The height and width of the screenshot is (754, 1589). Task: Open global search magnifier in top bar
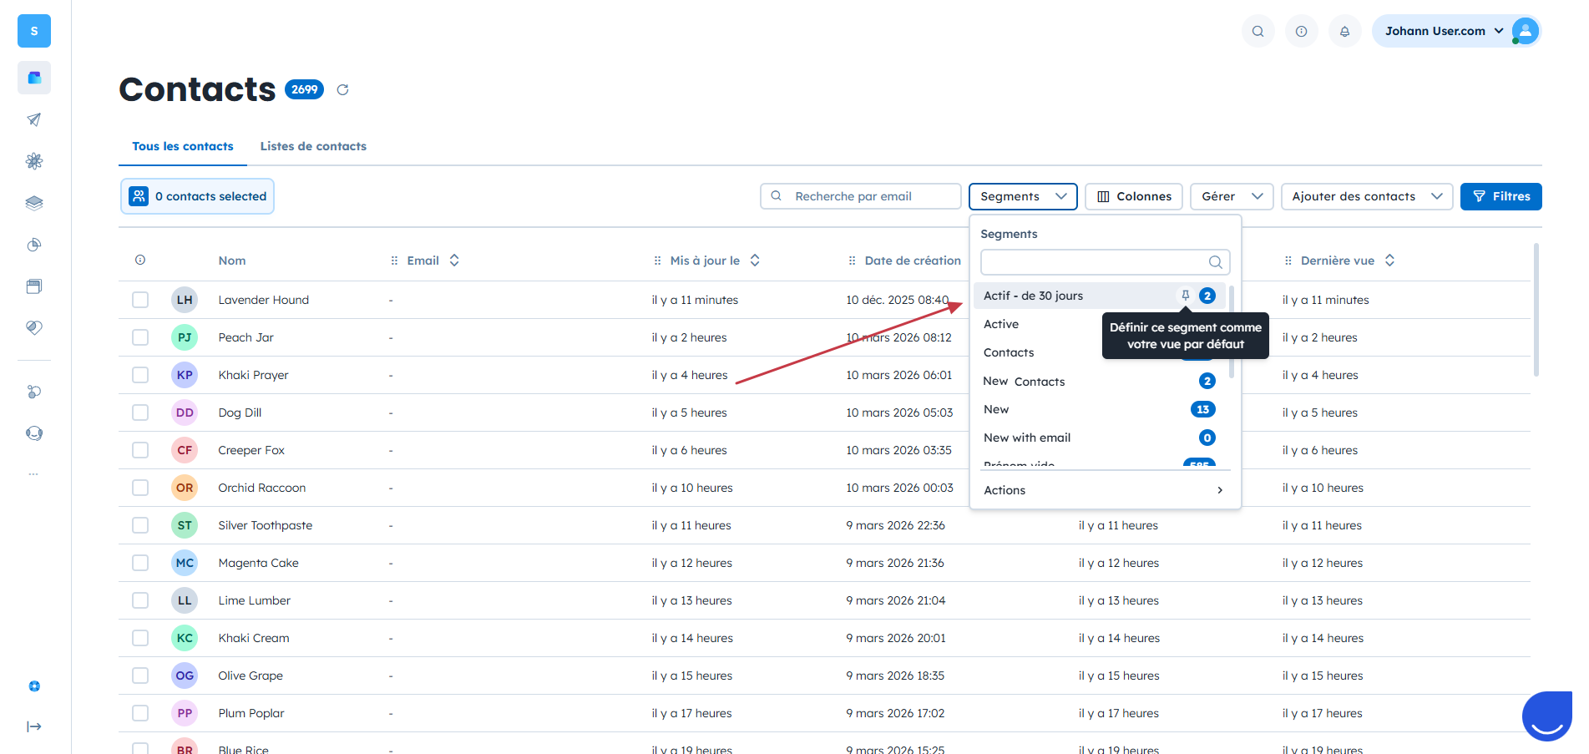1258,31
